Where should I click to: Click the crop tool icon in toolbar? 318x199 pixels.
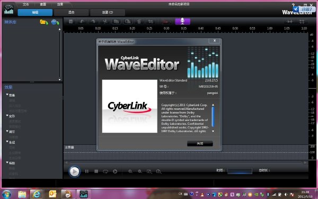[151, 21]
